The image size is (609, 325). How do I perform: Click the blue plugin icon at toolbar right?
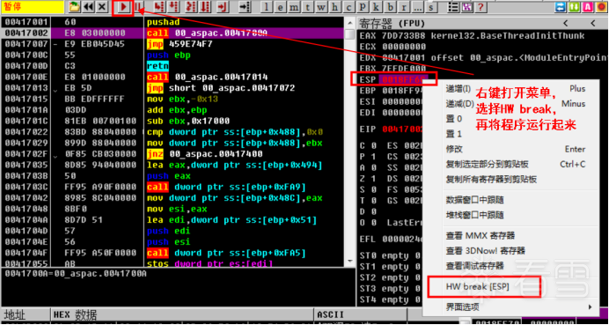560,7
